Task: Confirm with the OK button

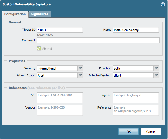Action: [x=129, y=131]
